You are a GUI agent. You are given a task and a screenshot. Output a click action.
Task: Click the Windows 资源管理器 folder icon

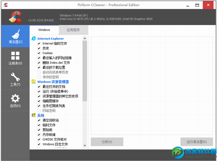point(34,82)
